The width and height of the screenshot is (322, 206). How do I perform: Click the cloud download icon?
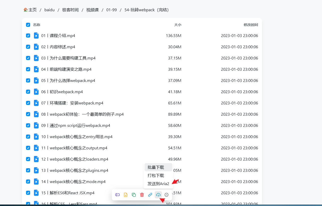(x=158, y=195)
